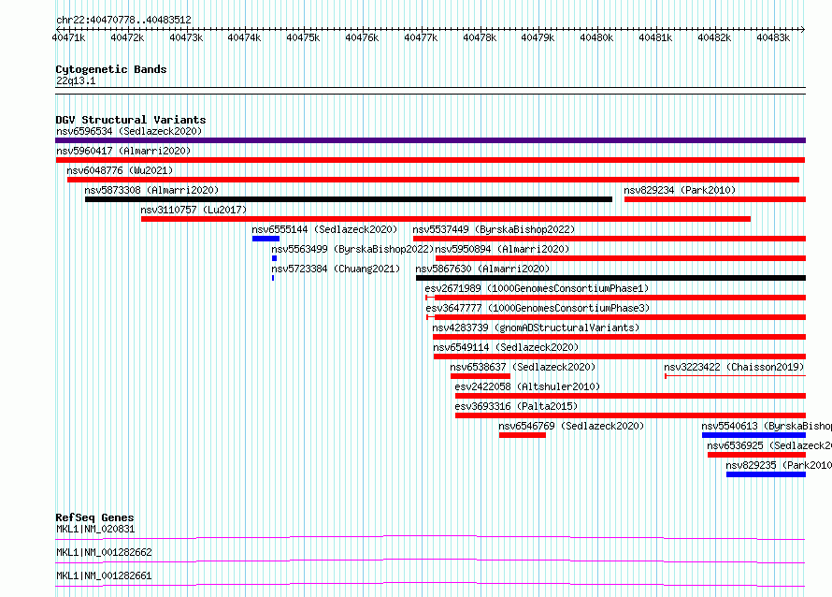Click the red bar of nsv5960417
Viewport: 832px width, 597px height.
click(430, 160)
